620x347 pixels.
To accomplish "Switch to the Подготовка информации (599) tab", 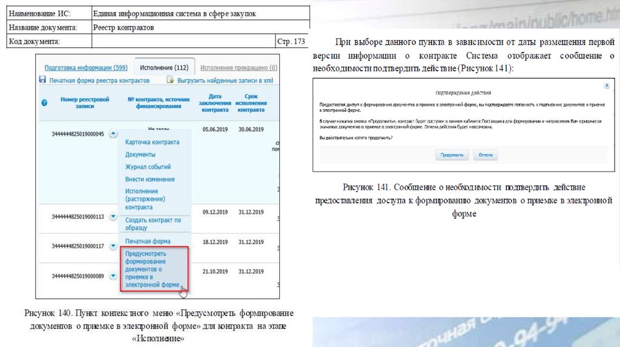I will 85,68.
